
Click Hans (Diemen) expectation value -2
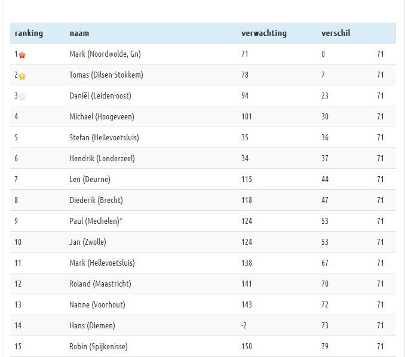click(244, 325)
